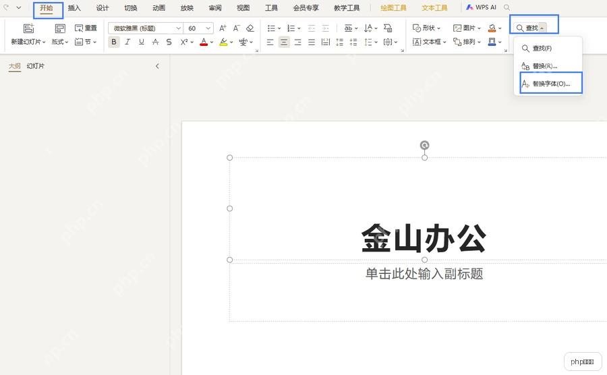607x375 pixels.
Task: Open the Text Box (文本框) dropdown
Action: 430,42
